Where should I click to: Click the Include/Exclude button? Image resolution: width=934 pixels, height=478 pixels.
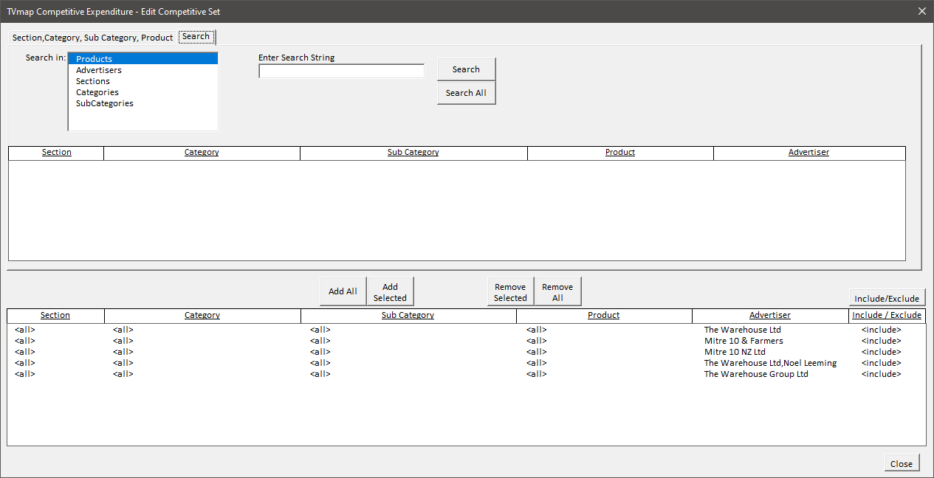[887, 299]
